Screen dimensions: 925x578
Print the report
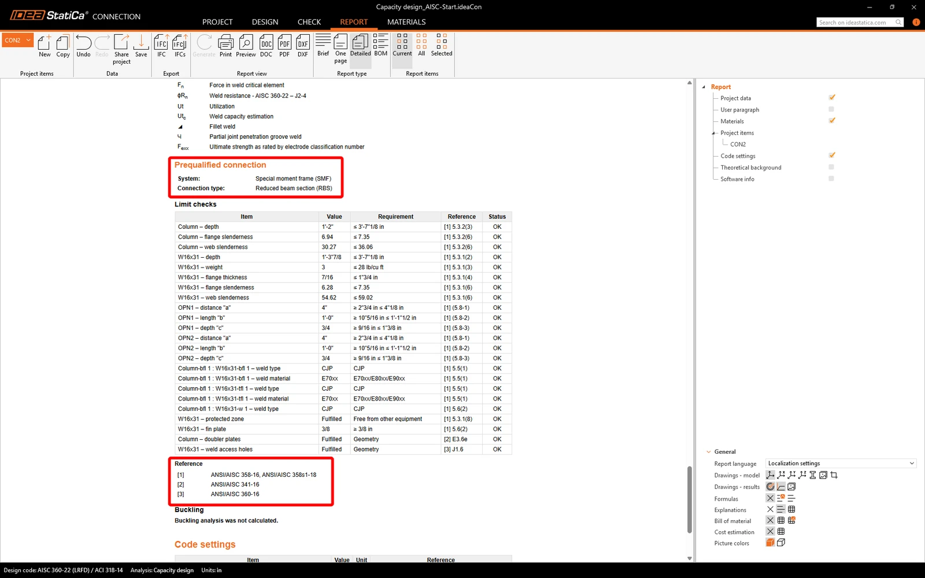(x=225, y=46)
